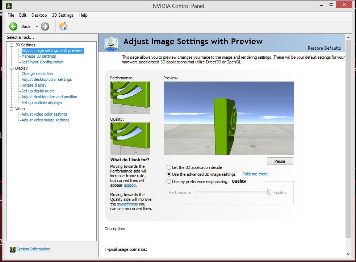Click the Performance-Quality slider thumb
This screenshot has width=356, height=262.
(269, 192)
